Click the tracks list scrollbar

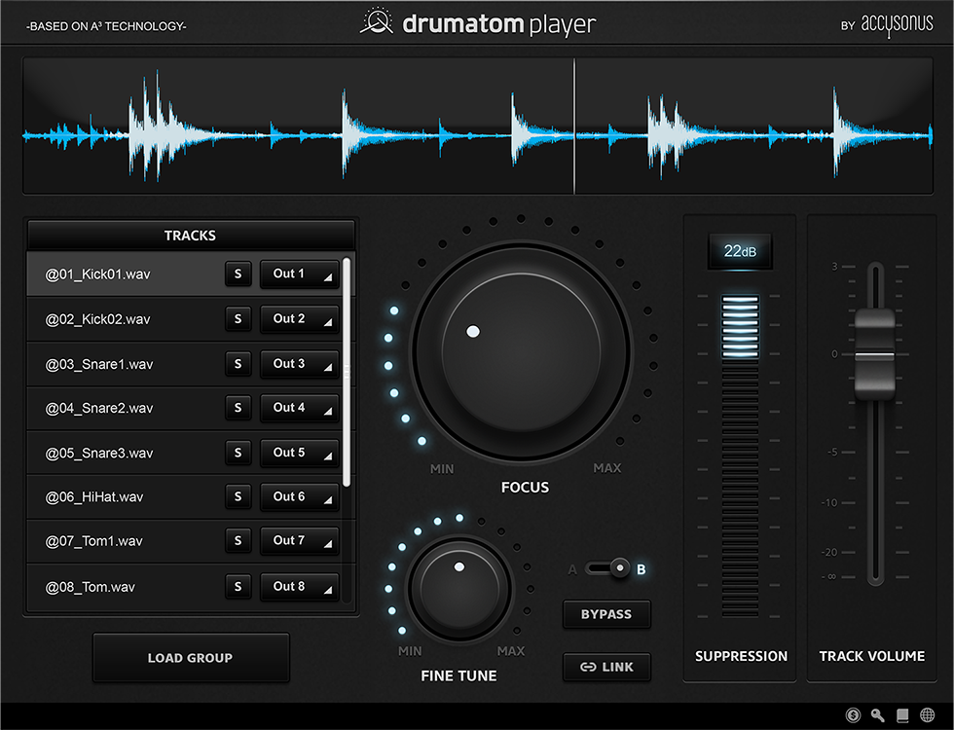point(347,372)
